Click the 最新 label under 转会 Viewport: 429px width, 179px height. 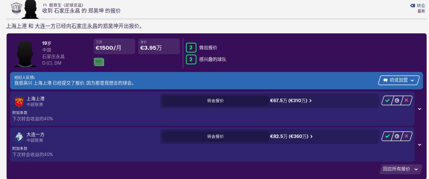tap(421, 11)
